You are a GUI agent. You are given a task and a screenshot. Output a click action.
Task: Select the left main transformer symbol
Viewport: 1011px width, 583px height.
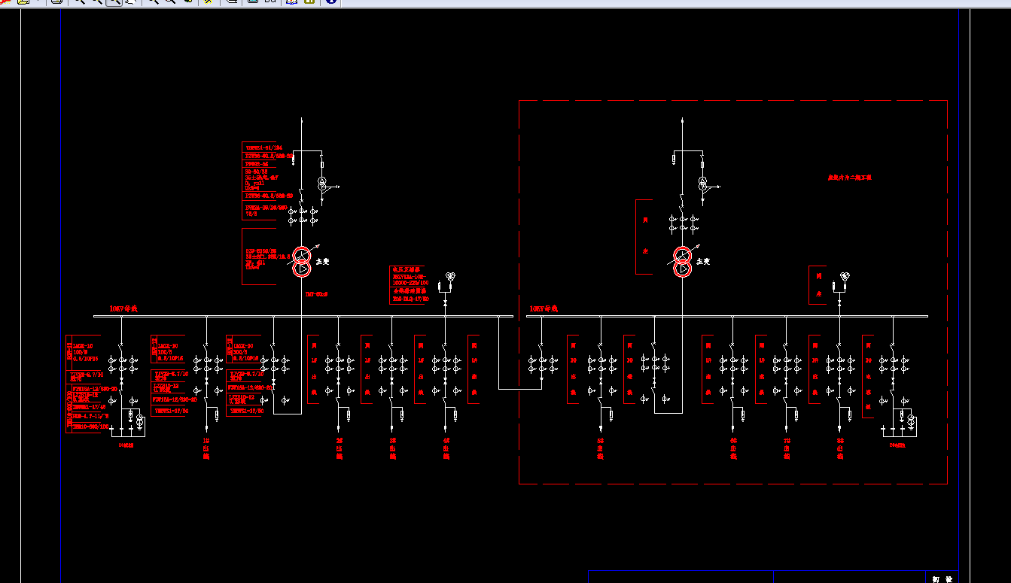302,262
